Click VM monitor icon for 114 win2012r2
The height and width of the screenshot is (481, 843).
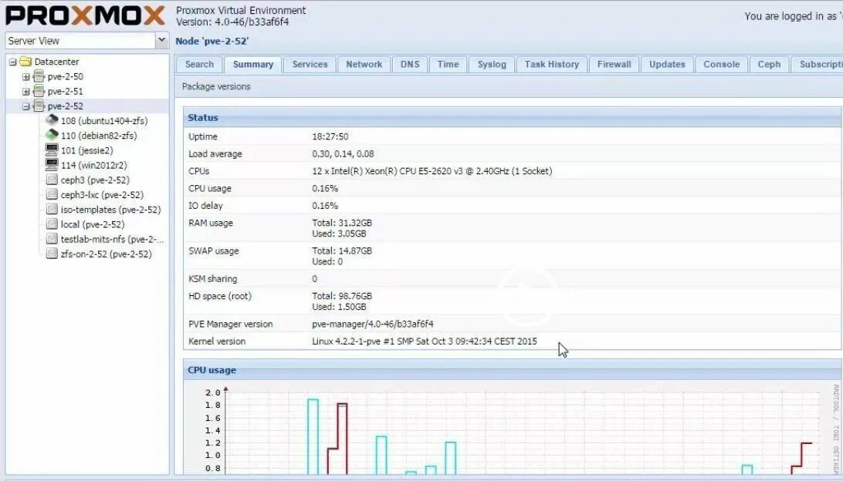[52, 165]
